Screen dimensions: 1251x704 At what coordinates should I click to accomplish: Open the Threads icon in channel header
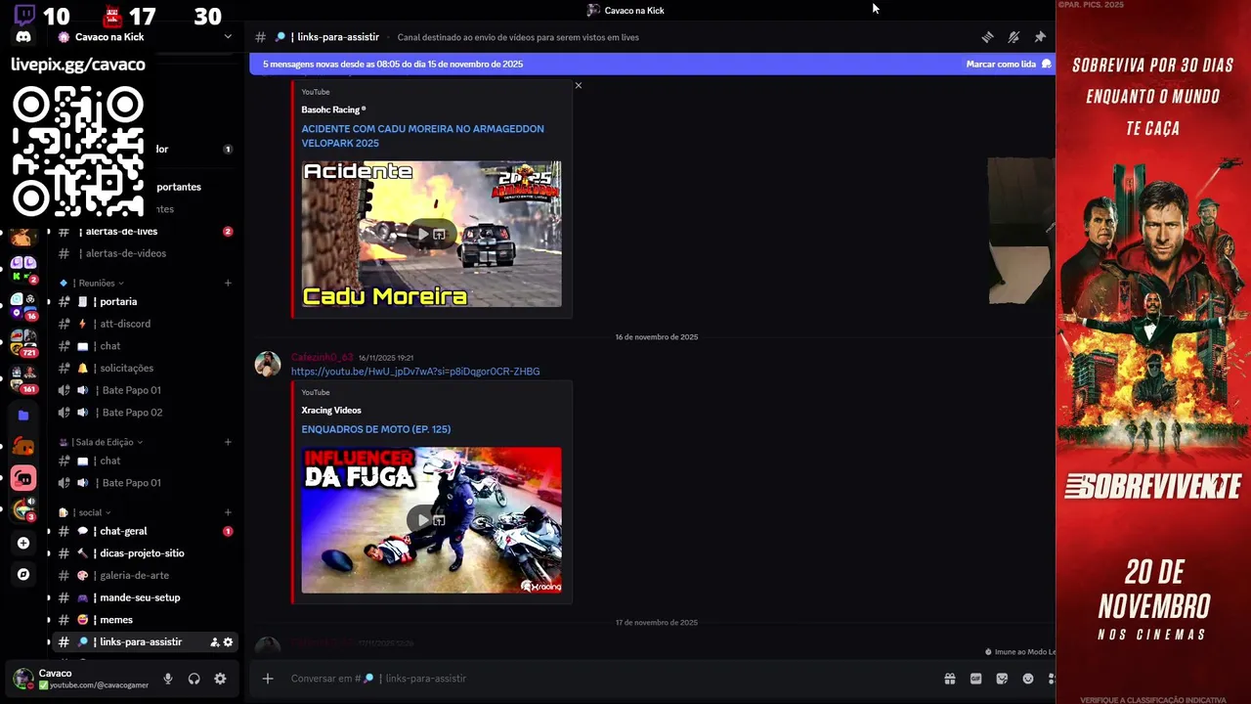tap(987, 37)
